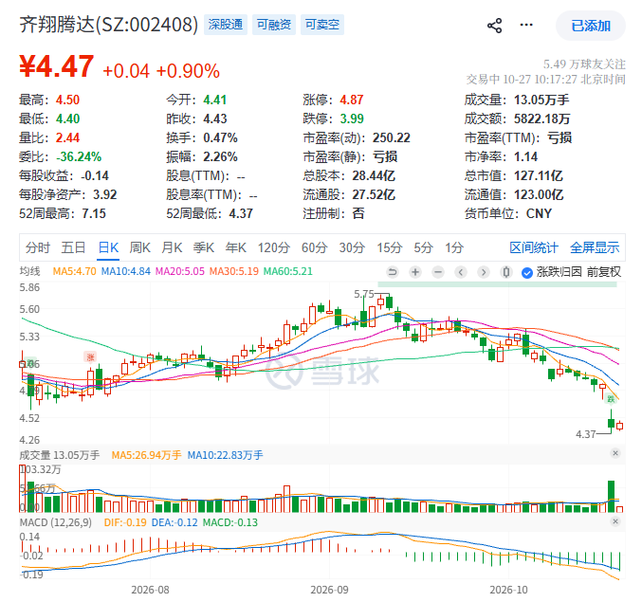This screenshot has height=602, width=642.
Task: Click the 可卖空 tag
Action: pyautogui.click(x=322, y=25)
